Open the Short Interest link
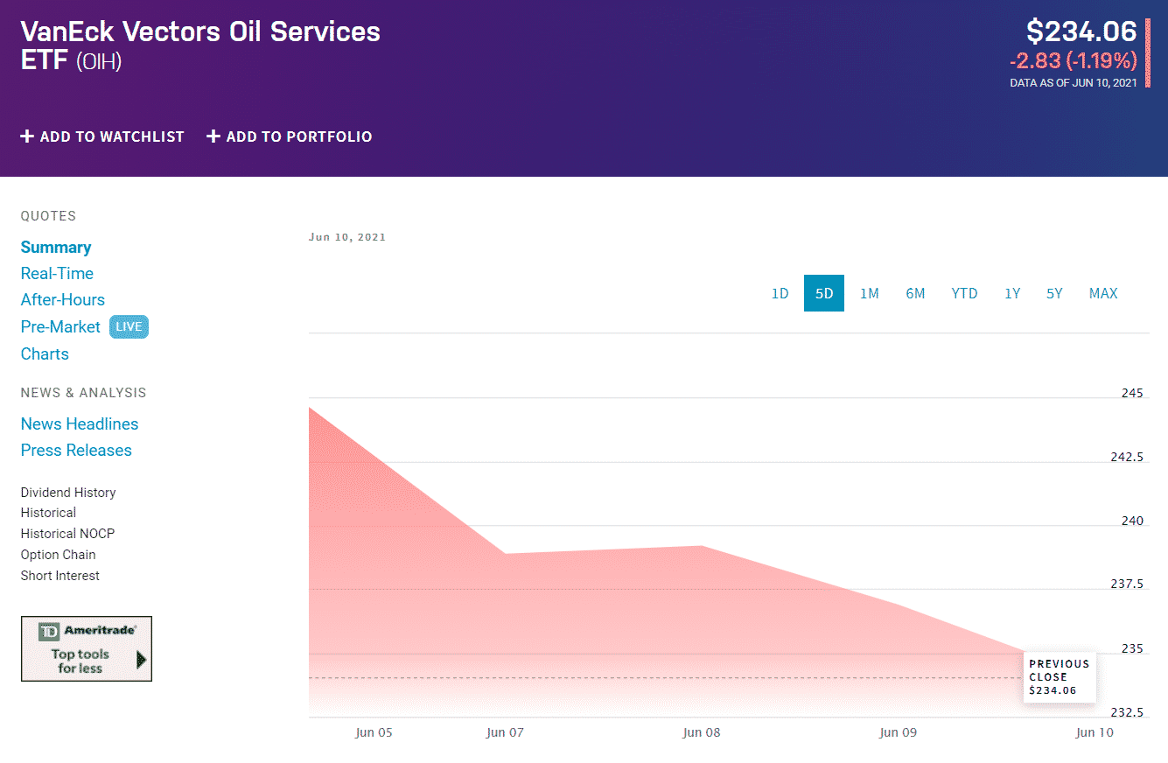Screen dimensions: 1168x763 60,576
